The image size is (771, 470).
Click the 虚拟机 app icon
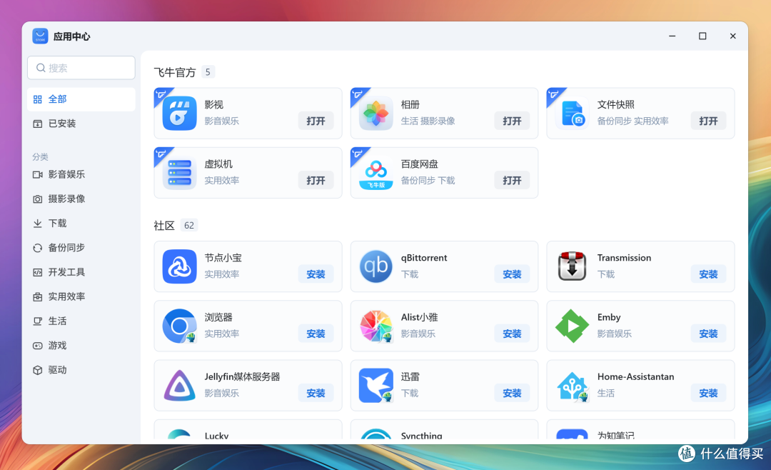(x=179, y=173)
